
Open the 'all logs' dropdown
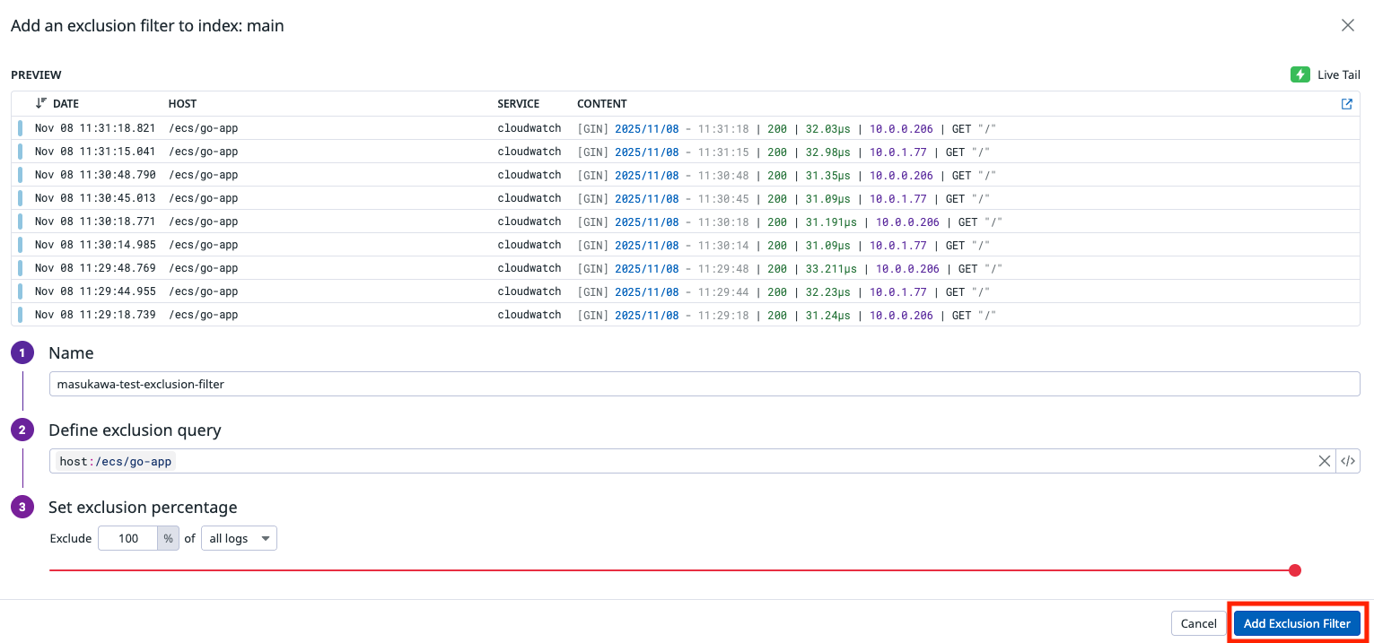tap(239, 538)
